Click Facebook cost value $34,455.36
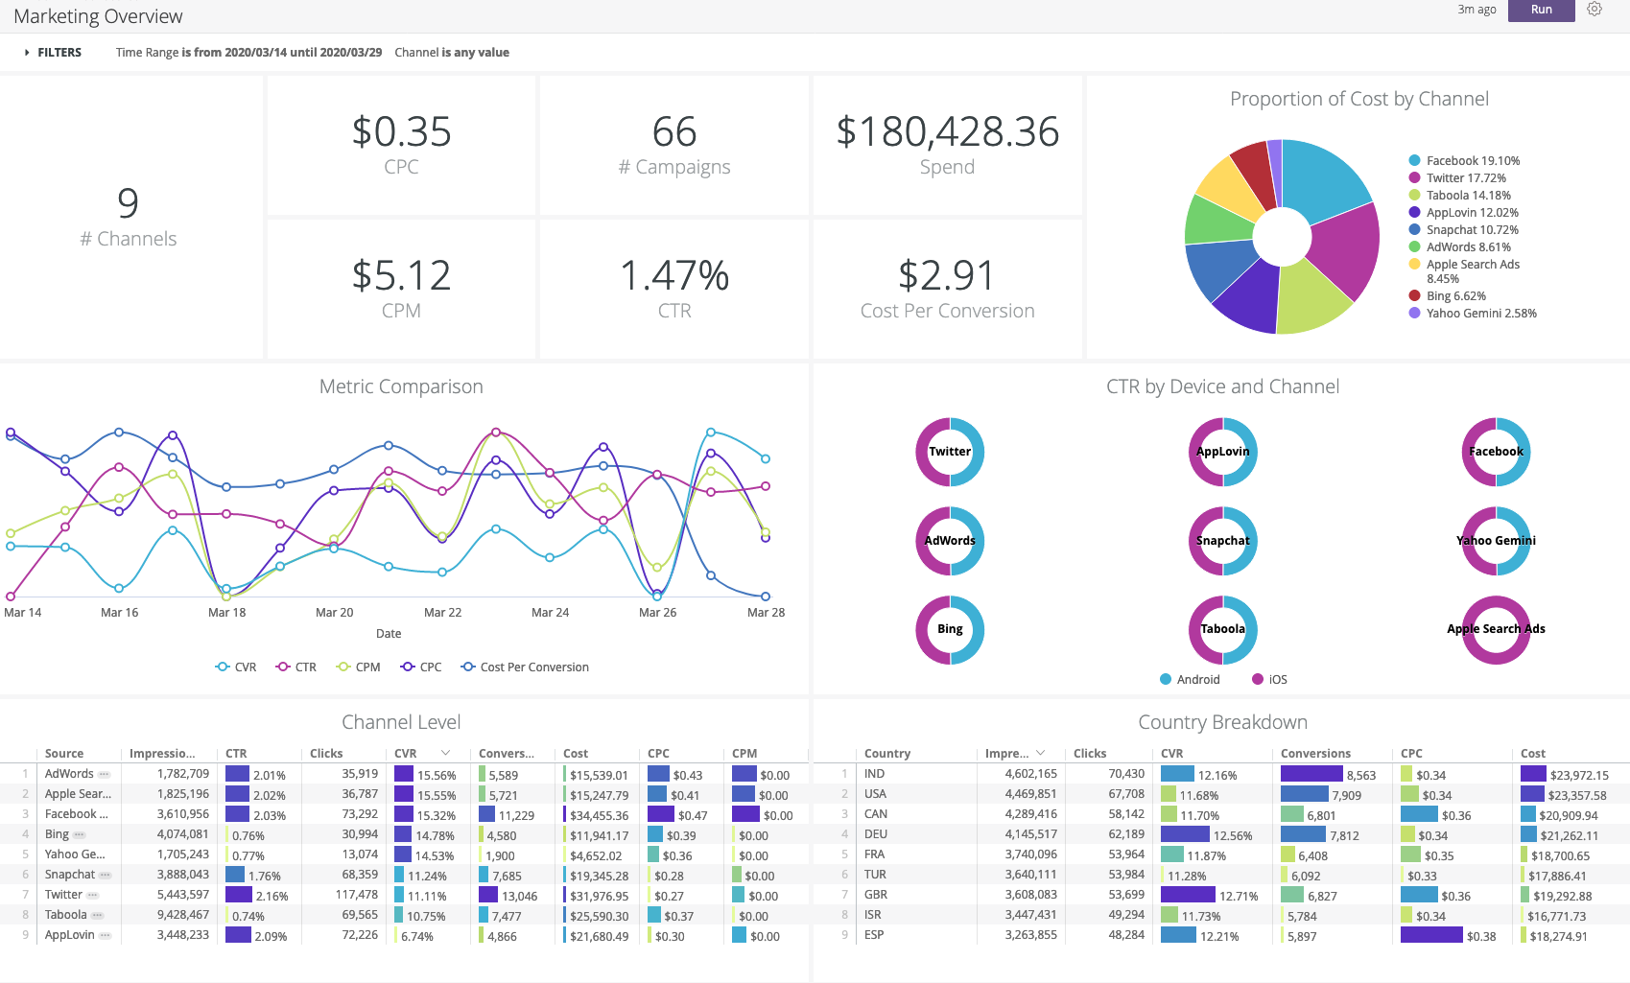The height and width of the screenshot is (983, 1630). [600, 816]
